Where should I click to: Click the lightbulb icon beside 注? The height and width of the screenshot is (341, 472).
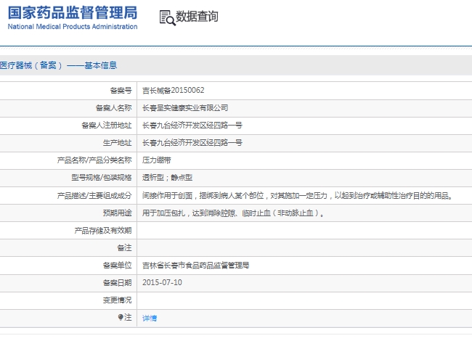click(121, 317)
